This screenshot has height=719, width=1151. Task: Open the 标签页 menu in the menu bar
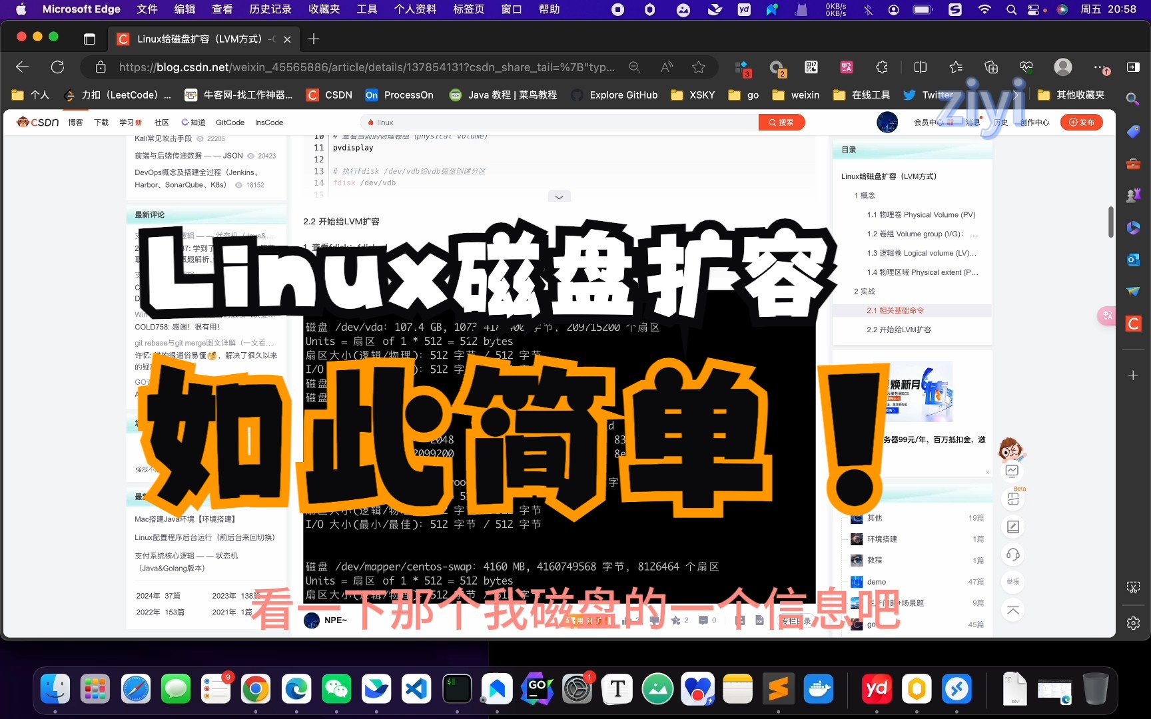click(468, 9)
